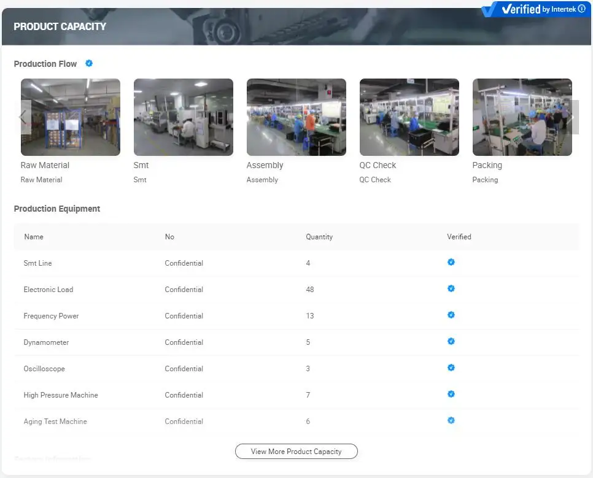Open the Assembly line photo
593x478 pixels.
click(x=296, y=117)
